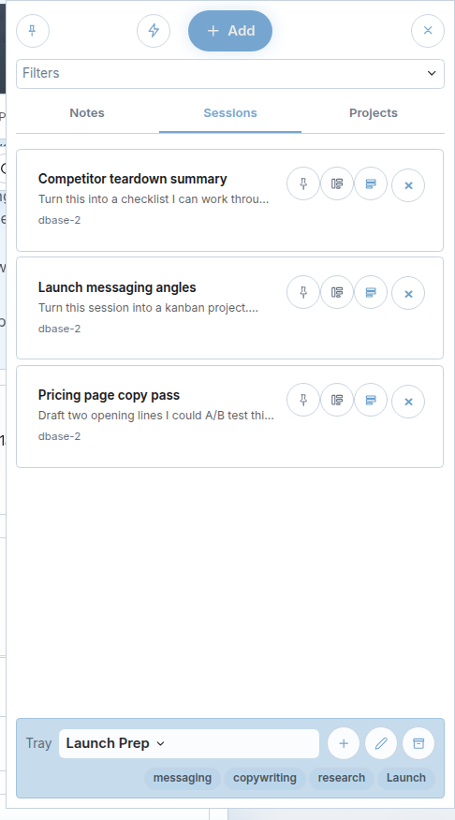Click the list-layout icon on Competitor teardown summary
The height and width of the screenshot is (820, 455).
click(x=337, y=183)
